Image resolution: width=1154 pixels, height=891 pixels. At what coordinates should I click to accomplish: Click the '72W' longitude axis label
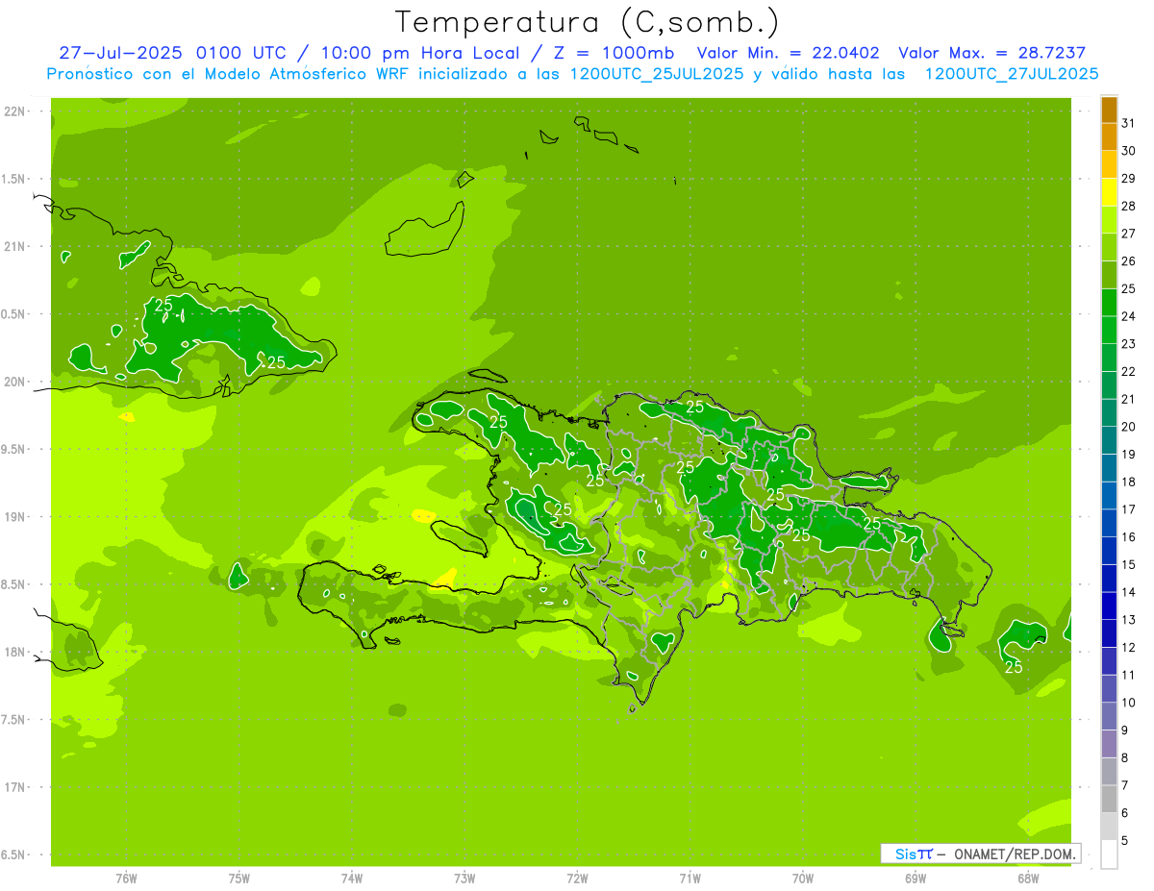coord(577,879)
